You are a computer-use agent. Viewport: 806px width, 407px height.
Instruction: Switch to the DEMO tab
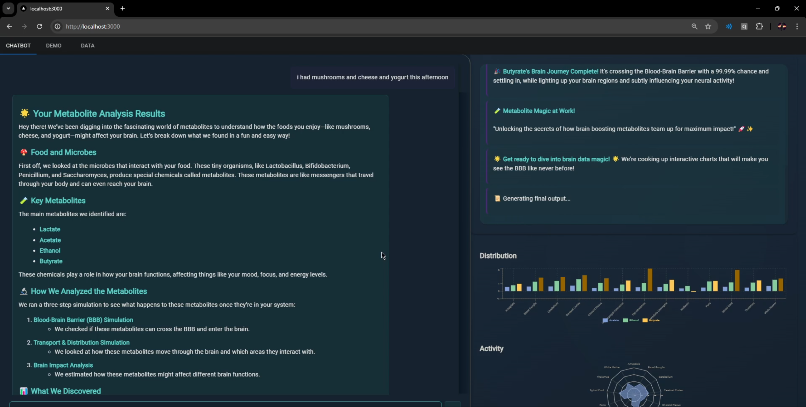[54, 45]
